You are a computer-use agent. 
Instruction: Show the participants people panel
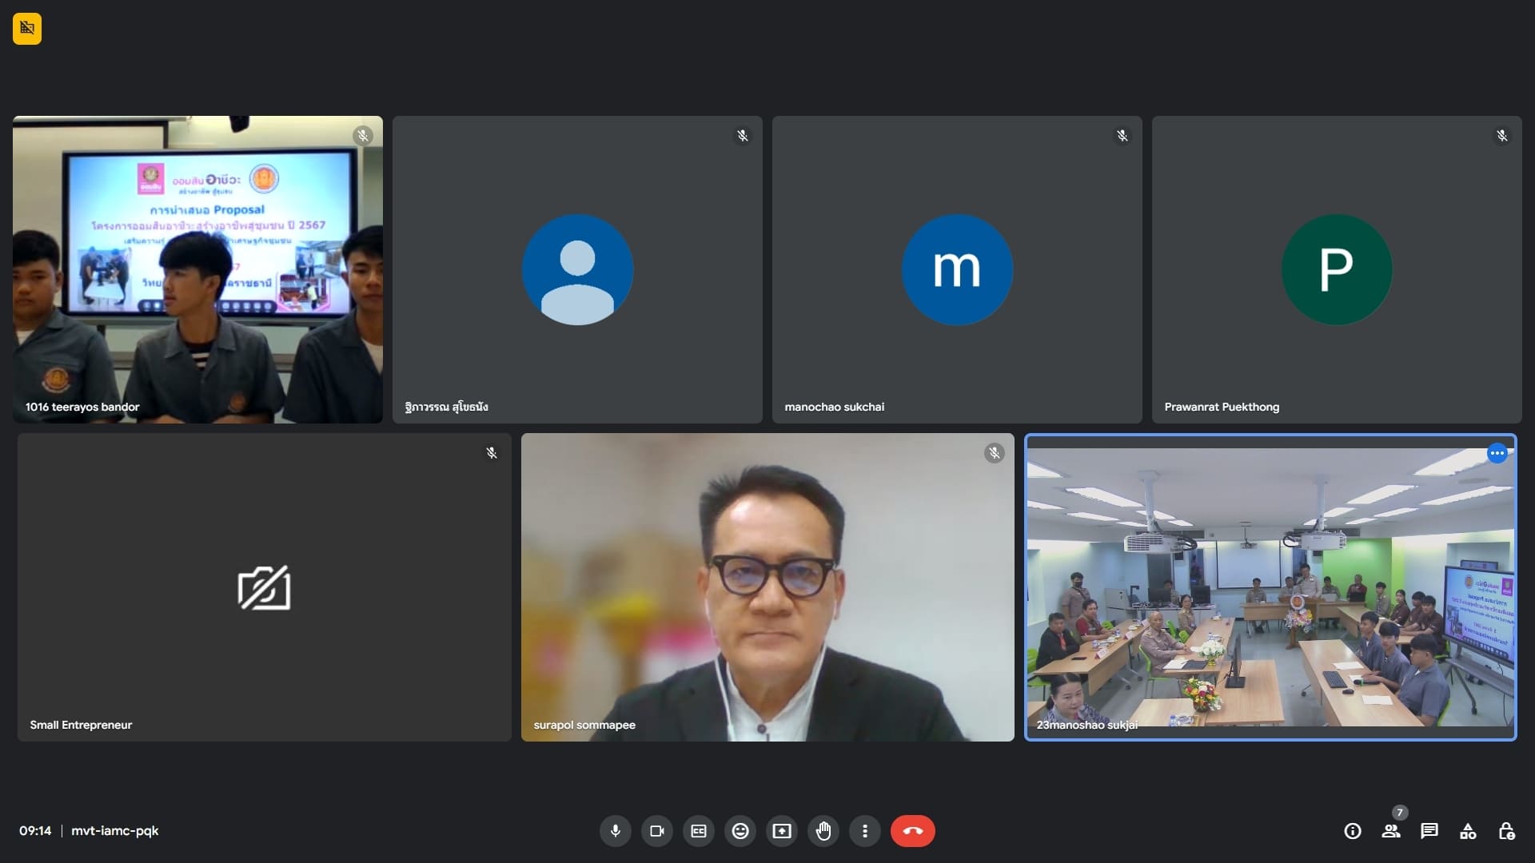tap(1391, 831)
